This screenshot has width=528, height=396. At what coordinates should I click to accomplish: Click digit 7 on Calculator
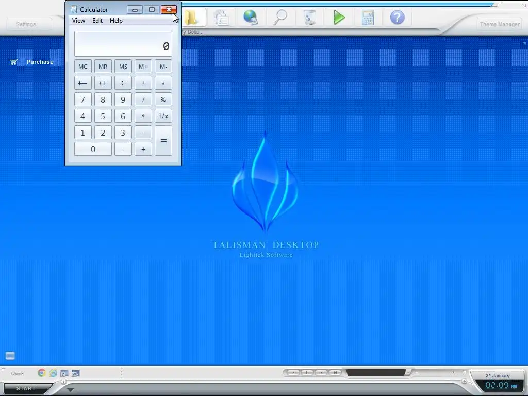[83, 100]
